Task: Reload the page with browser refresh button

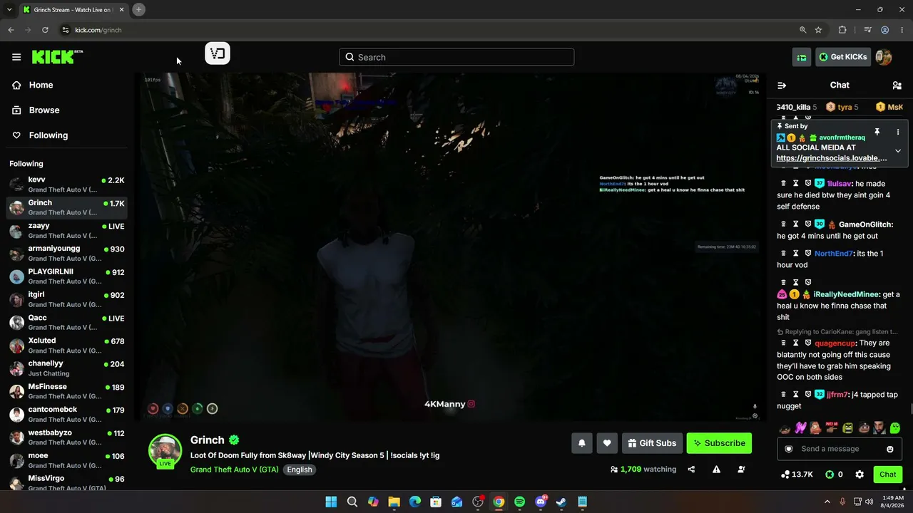Action: pos(45,30)
